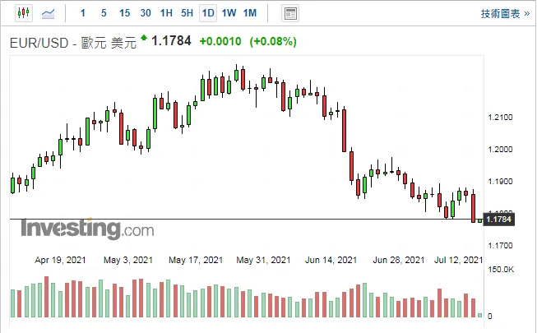Expand the » chevron next to 技術圖表
This screenshot has width=537, height=333.
coord(527,14)
